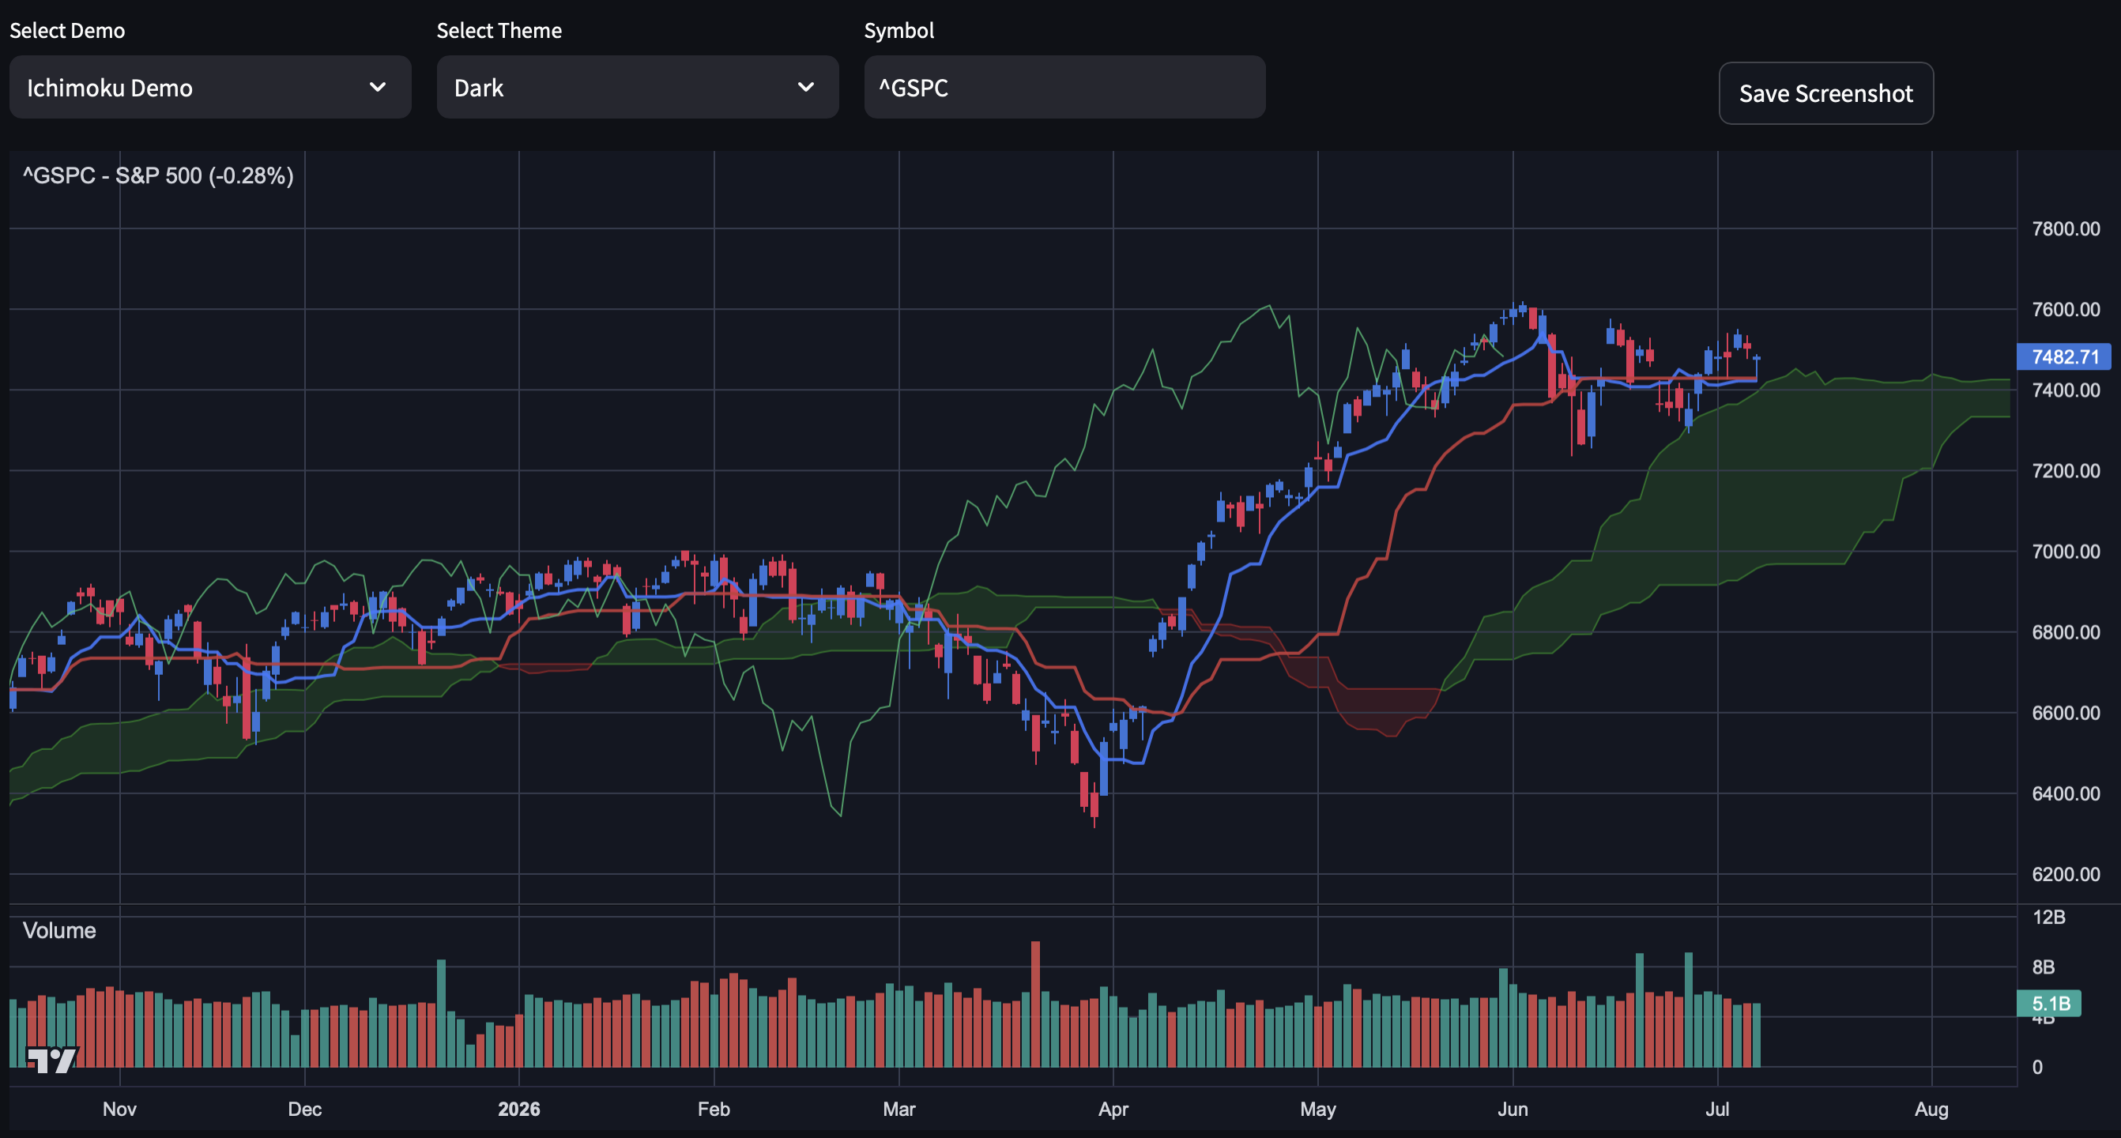Click the current price label 7482.71
The width and height of the screenshot is (2121, 1138).
2064,356
